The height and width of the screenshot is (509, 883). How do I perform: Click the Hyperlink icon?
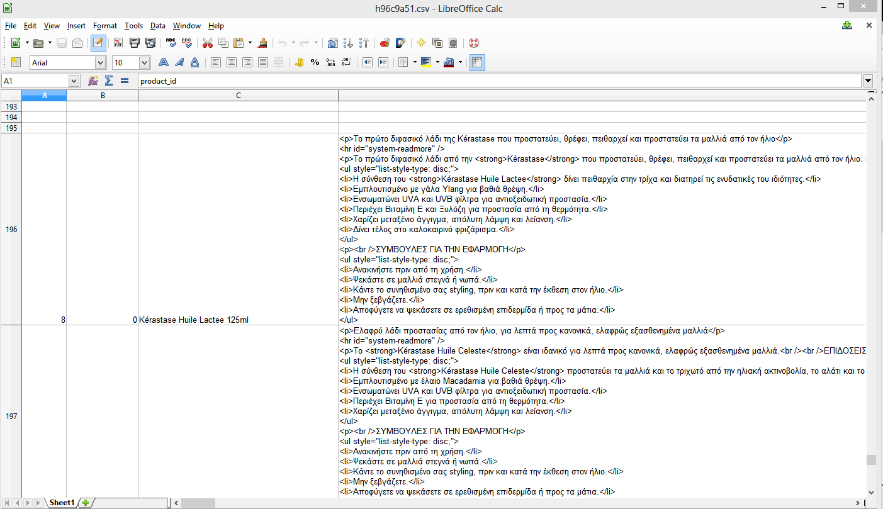pyautogui.click(x=333, y=43)
